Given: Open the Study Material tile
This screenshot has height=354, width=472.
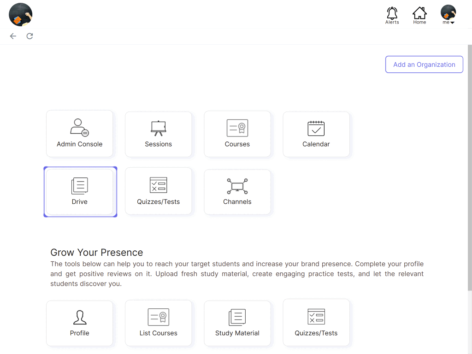Looking at the screenshot, I should [237, 323].
